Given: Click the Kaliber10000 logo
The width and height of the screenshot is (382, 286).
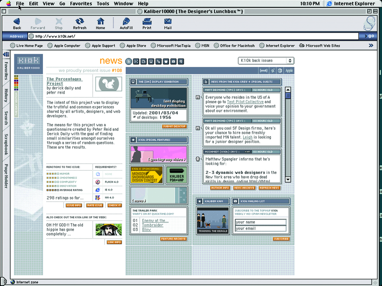Looking at the screenshot, I should tap(29, 64).
